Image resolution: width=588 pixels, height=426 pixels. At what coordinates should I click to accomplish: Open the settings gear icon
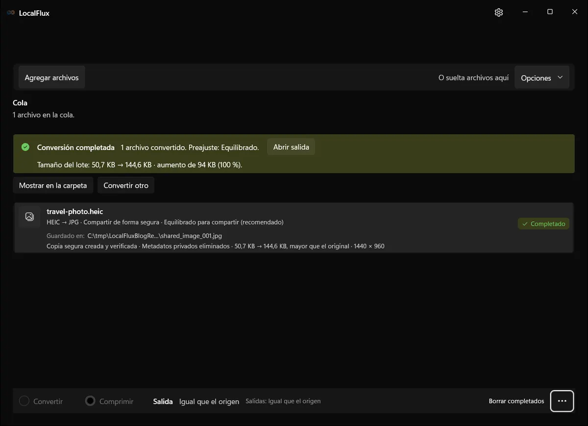click(x=499, y=12)
